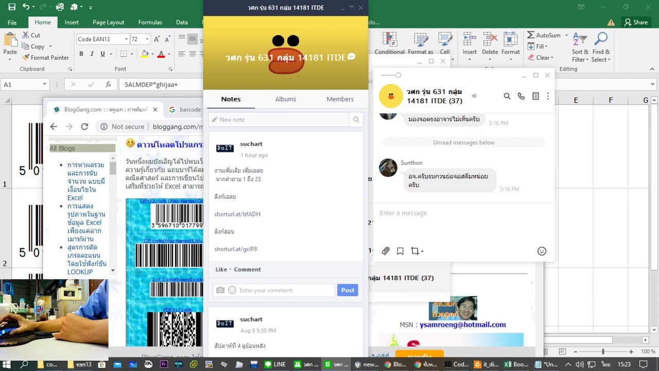Increase font size with the larger A icon

pyautogui.click(x=158, y=39)
